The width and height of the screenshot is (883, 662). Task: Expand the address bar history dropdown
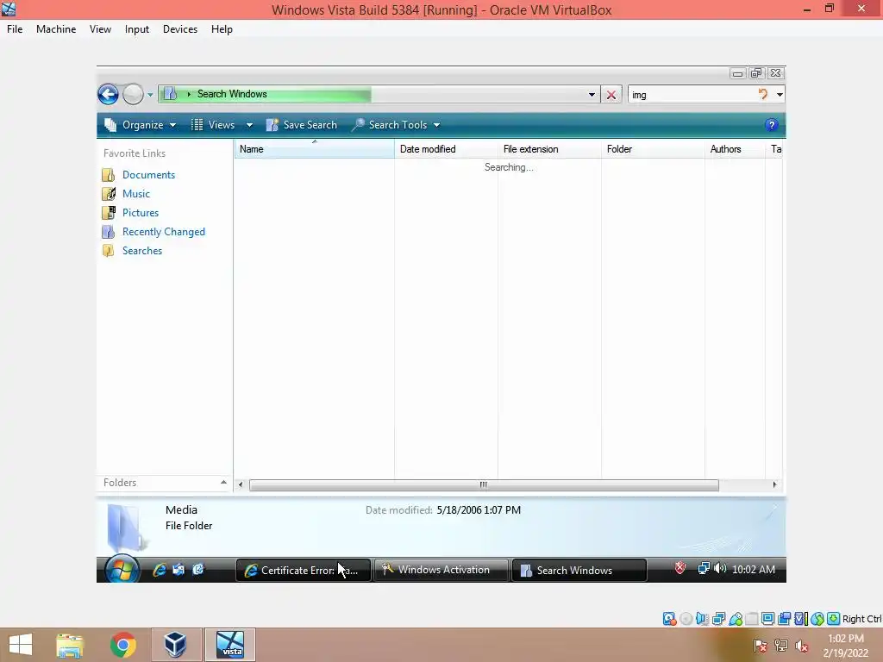[x=592, y=95]
